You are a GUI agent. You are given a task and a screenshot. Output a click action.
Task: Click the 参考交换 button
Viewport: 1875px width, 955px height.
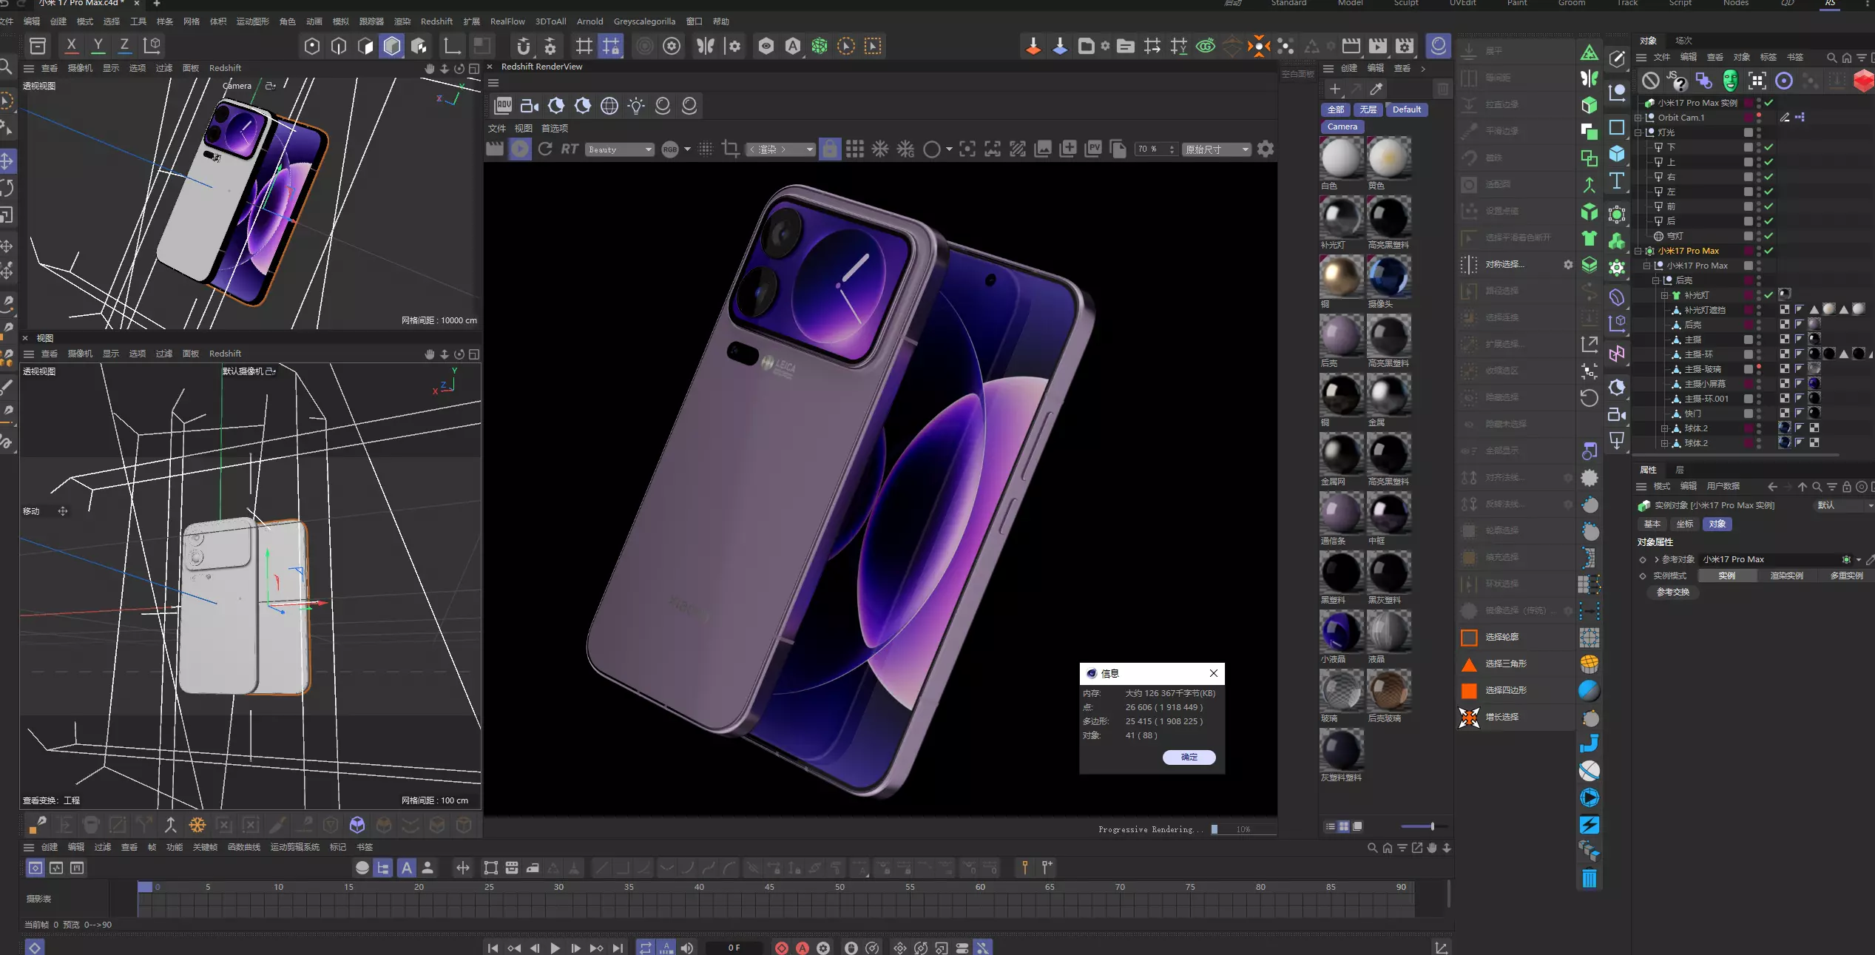point(1673,592)
